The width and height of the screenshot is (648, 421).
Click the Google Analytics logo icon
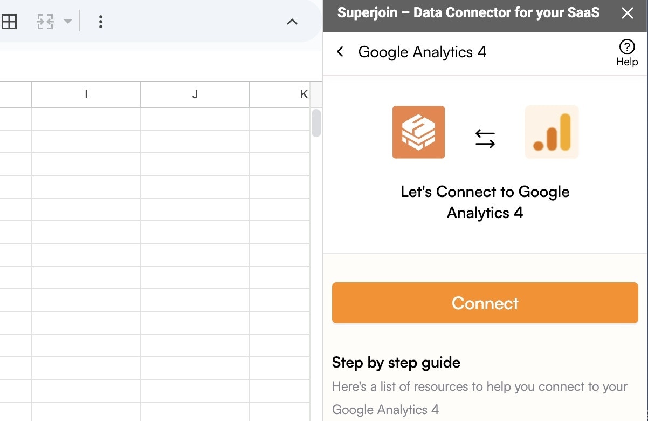552,132
